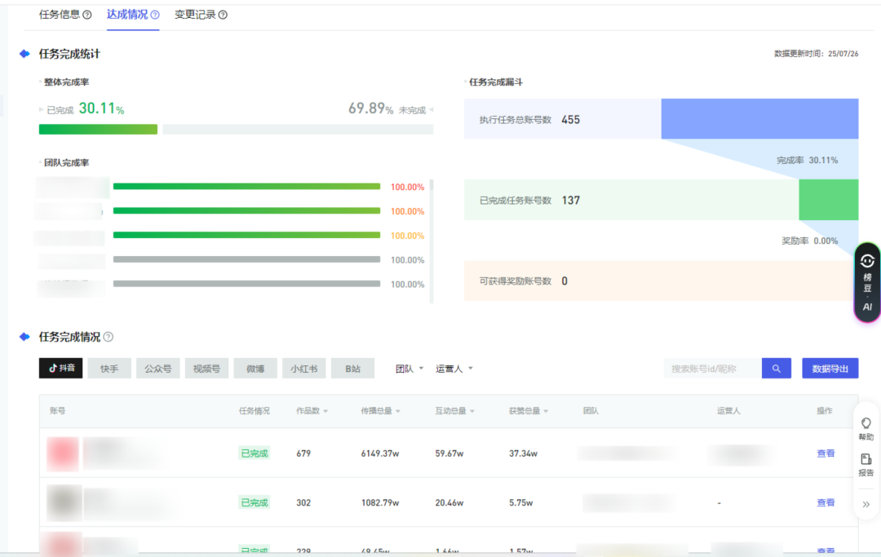
Task: Click the help icon next to 变更记录
Action: click(223, 15)
